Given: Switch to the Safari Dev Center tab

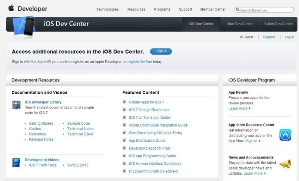Looking at the screenshot, I should pos(278,24).
